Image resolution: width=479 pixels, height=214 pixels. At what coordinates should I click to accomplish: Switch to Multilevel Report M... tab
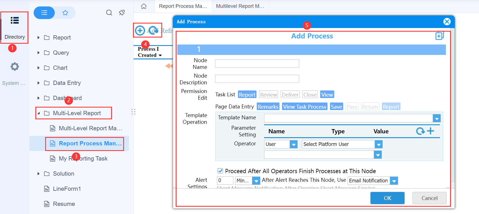pos(240,6)
